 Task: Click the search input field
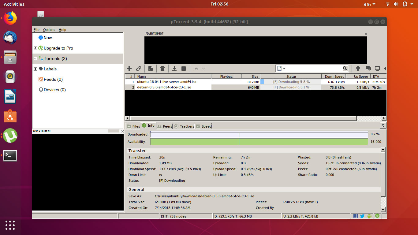pyautogui.click(x=314, y=69)
